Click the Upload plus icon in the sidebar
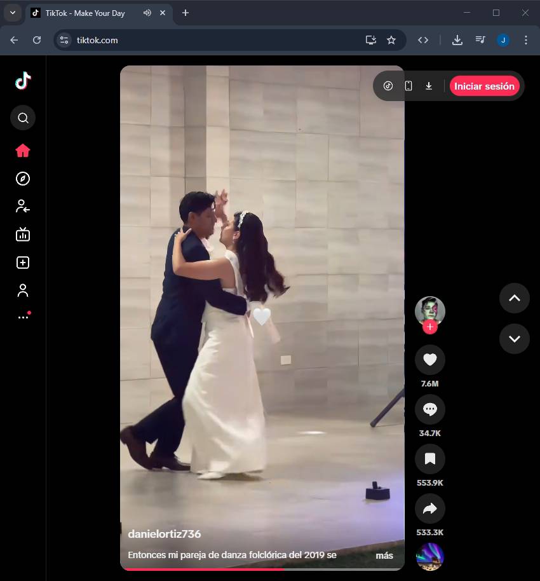Image resolution: width=540 pixels, height=581 pixels. (23, 263)
